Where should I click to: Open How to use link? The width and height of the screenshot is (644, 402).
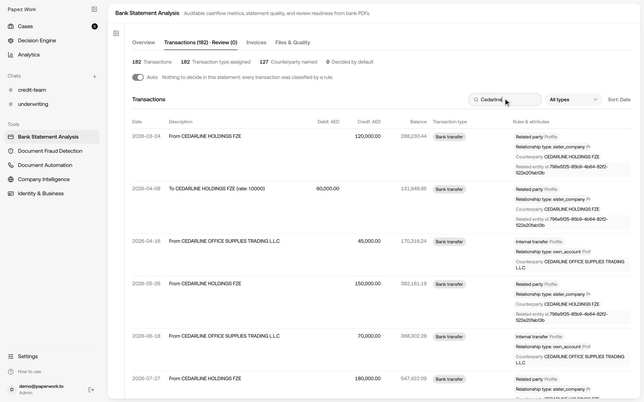30,372
